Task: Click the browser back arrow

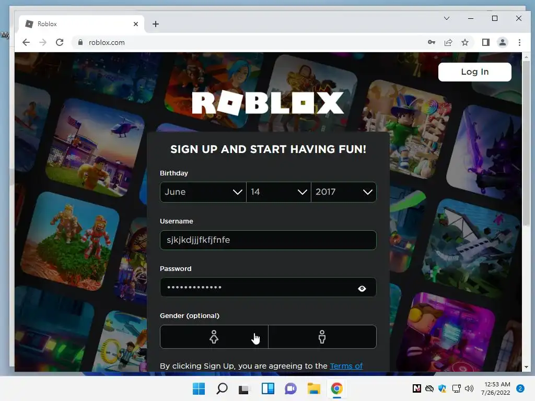Action: pyautogui.click(x=26, y=42)
